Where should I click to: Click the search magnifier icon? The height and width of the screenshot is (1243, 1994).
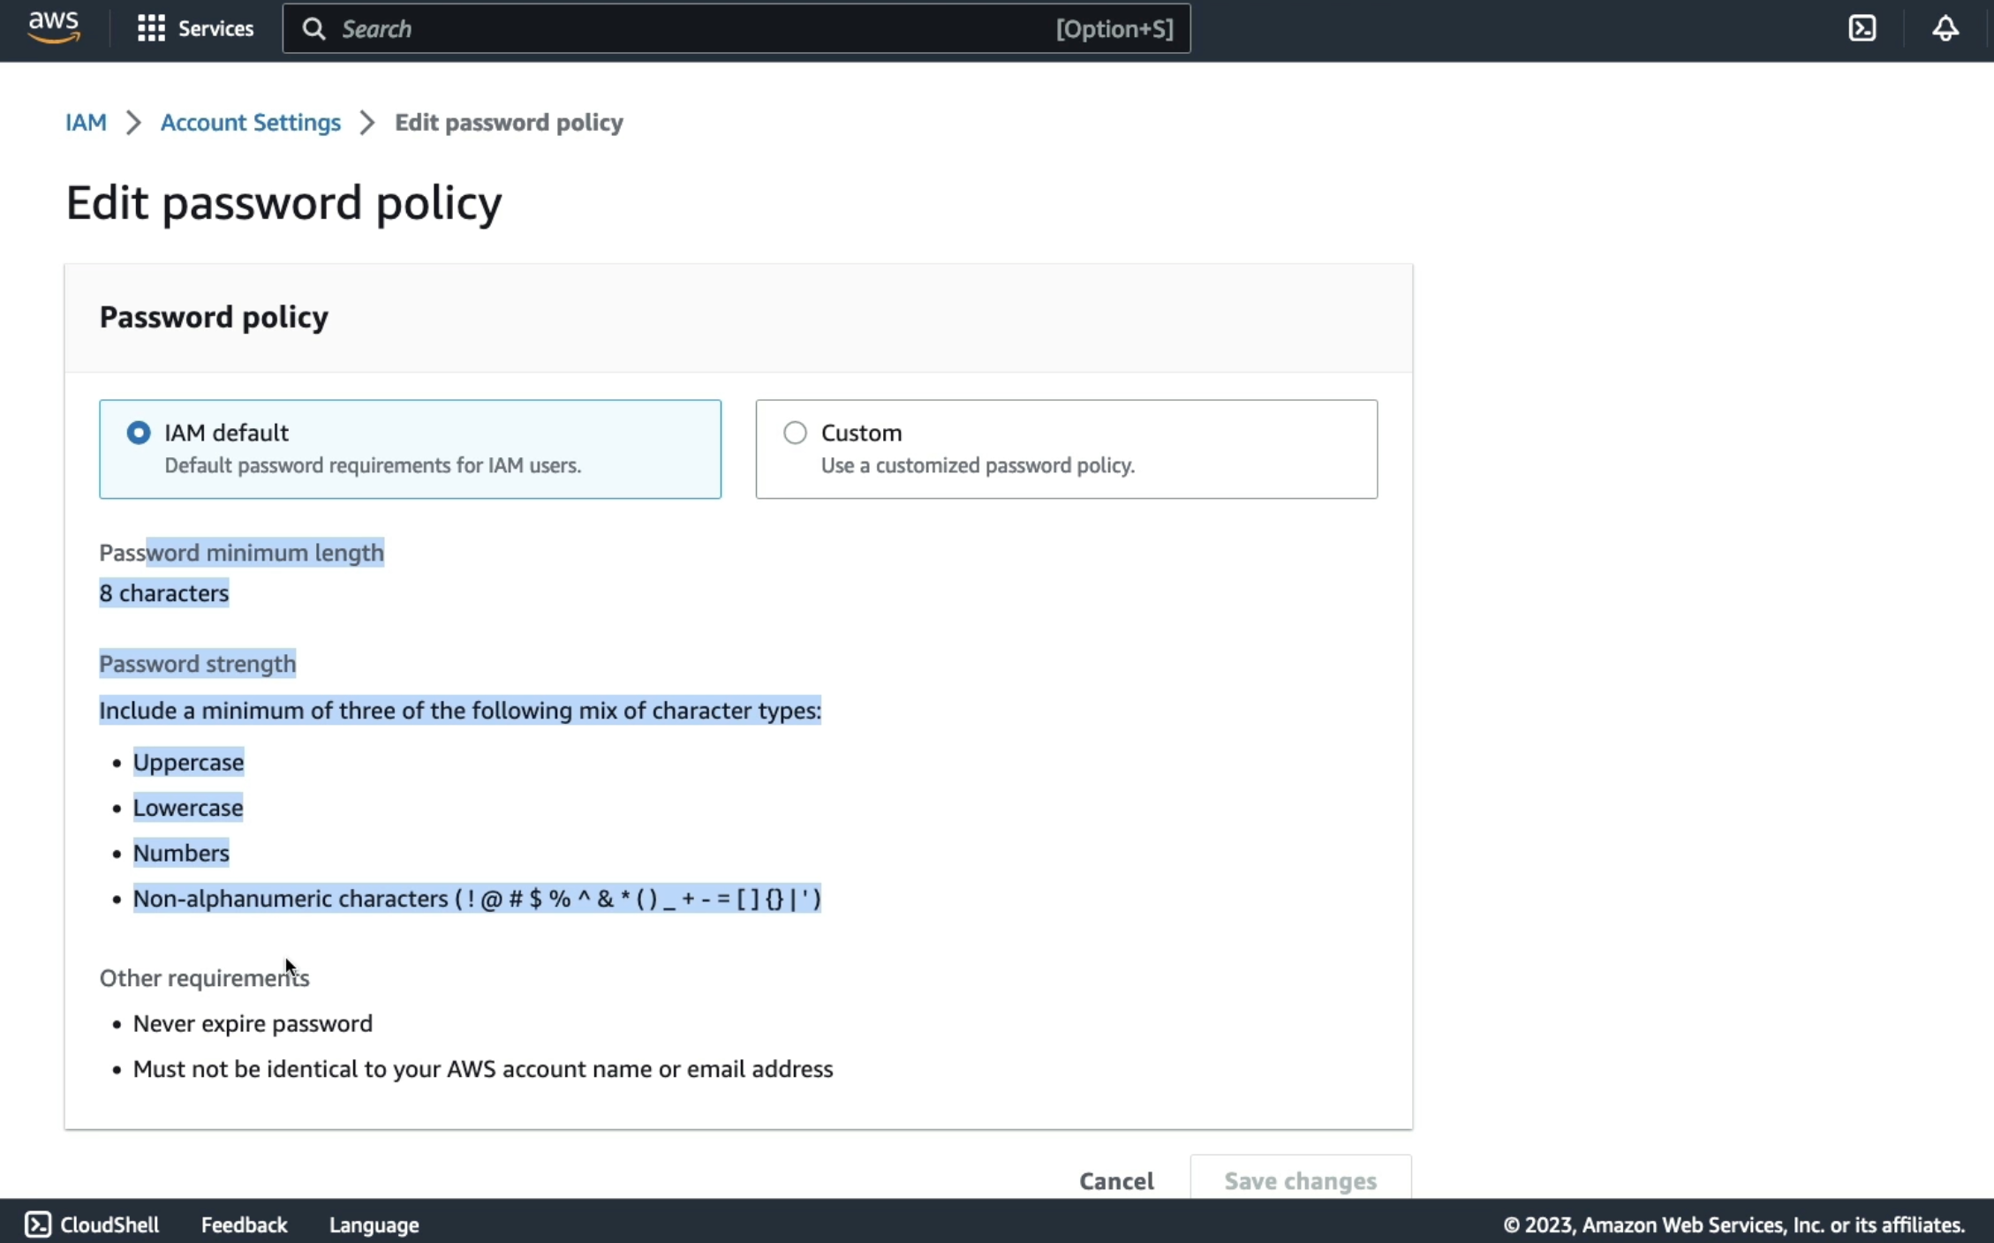tap(313, 29)
